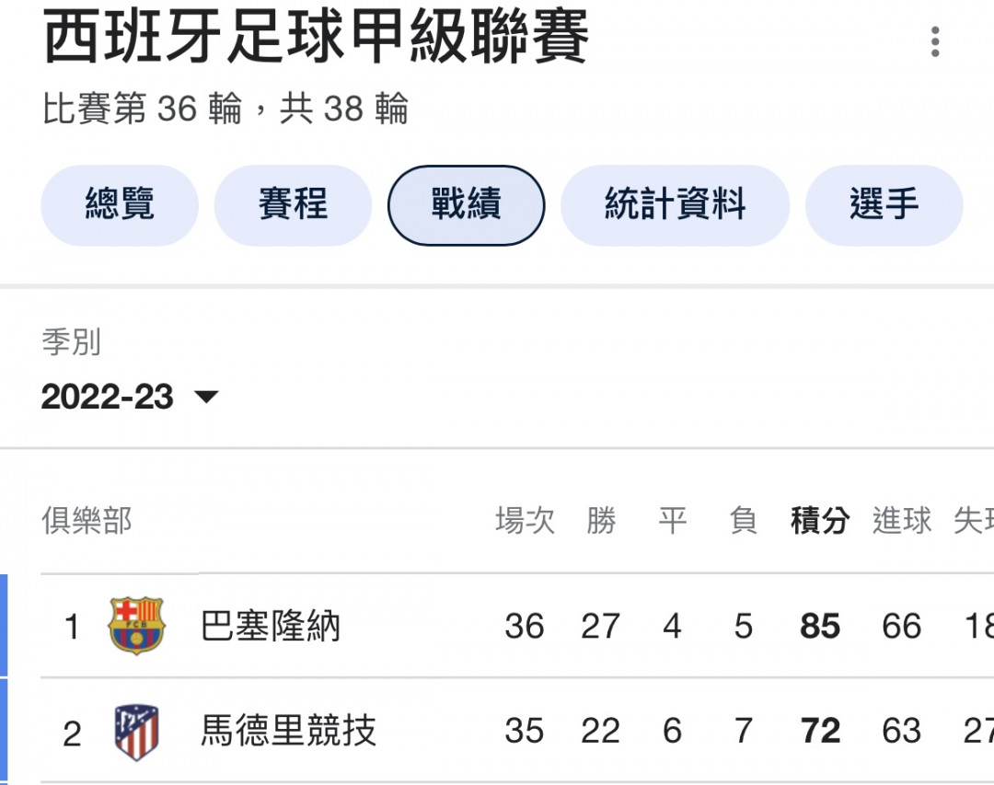The height and width of the screenshot is (785, 994).
Task: Click the 西班牙足球甲級聯賽 league title
Action: 317,37
